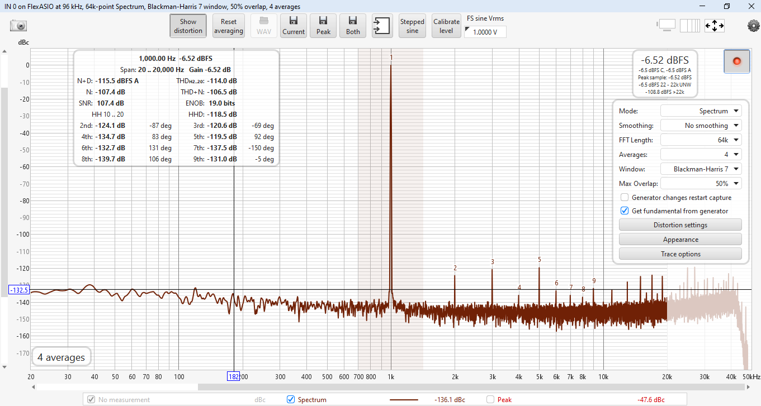Toggle the Show distortion button

(x=188, y=26)
